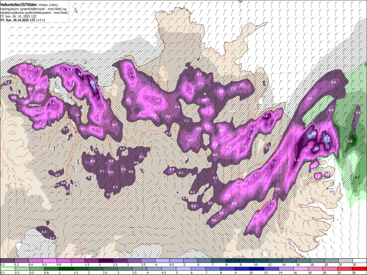The height and width of the screenshot is (275, 367).
Task: Click the light pink swatch between 16 and 18, lower scale
Action: point(301,269)
